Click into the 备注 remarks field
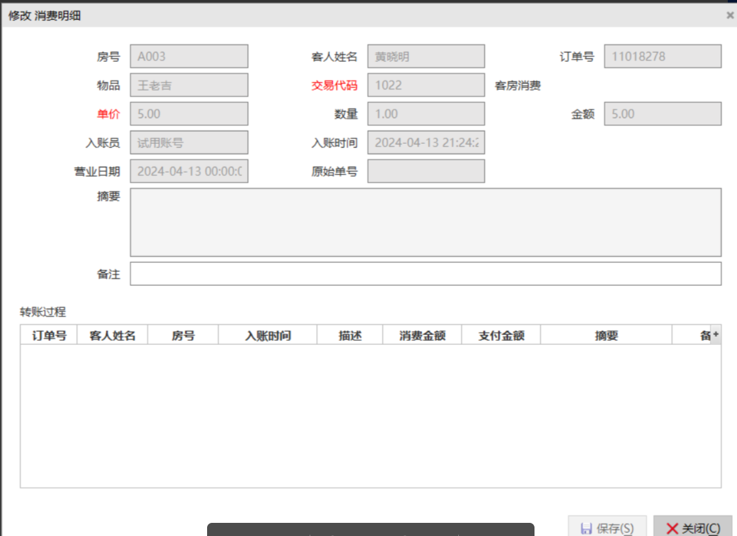 [425, 274]
